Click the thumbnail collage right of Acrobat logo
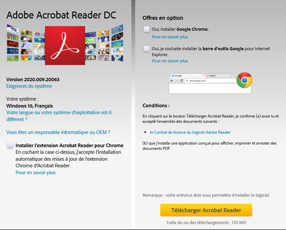The height and width of the screenshot is (230, 286). (x=104, y=43)
